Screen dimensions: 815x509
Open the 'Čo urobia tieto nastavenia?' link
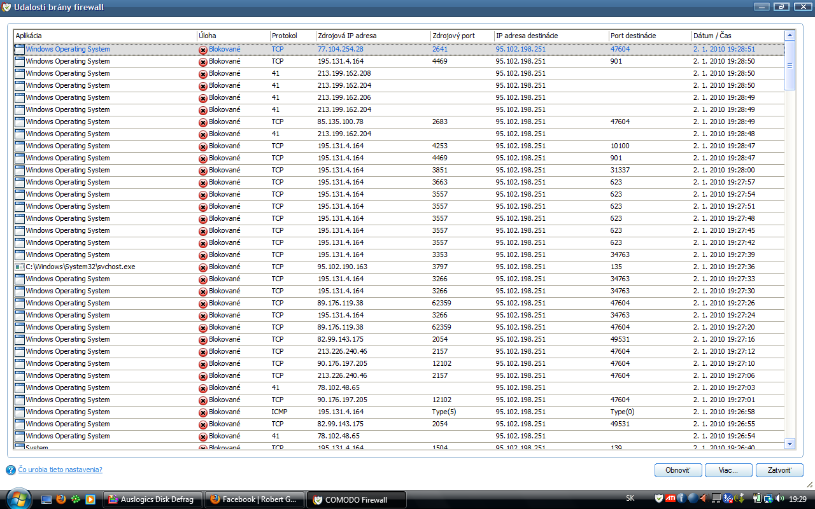pyautogui.click(x=60, y=470)
